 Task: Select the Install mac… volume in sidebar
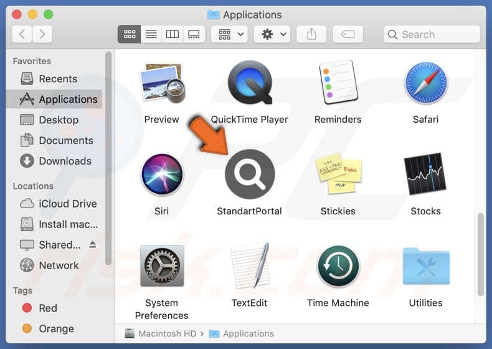click(x=54, y=224)
